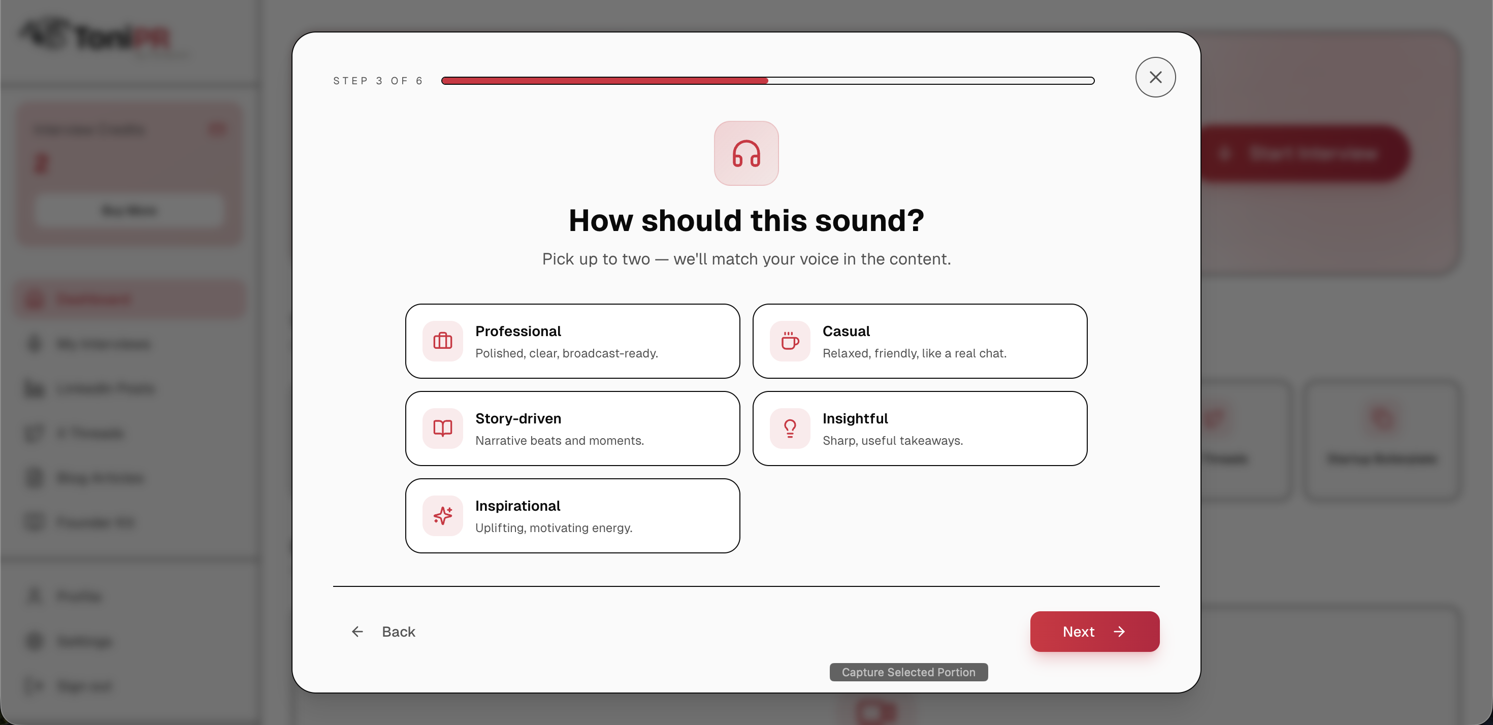Go back to the previous step
1493x725 pixels.
click(383, 631)
